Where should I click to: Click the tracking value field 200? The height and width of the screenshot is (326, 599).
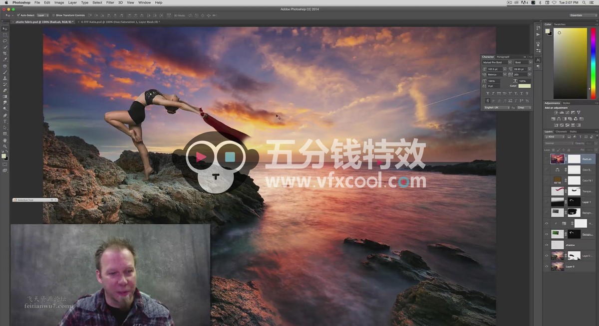[x=521, y=74]
